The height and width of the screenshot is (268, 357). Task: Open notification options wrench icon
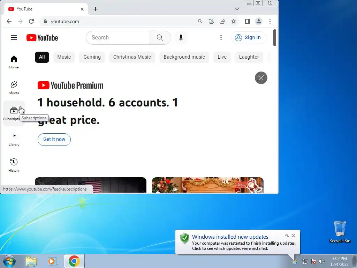[287, 236]
